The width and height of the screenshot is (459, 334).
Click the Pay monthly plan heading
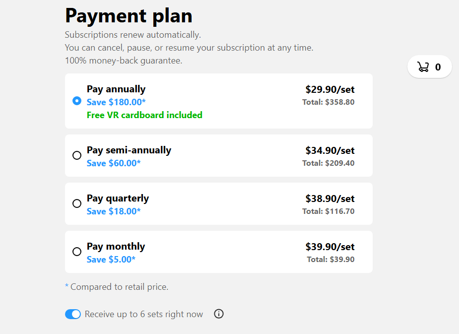point(116,247)
